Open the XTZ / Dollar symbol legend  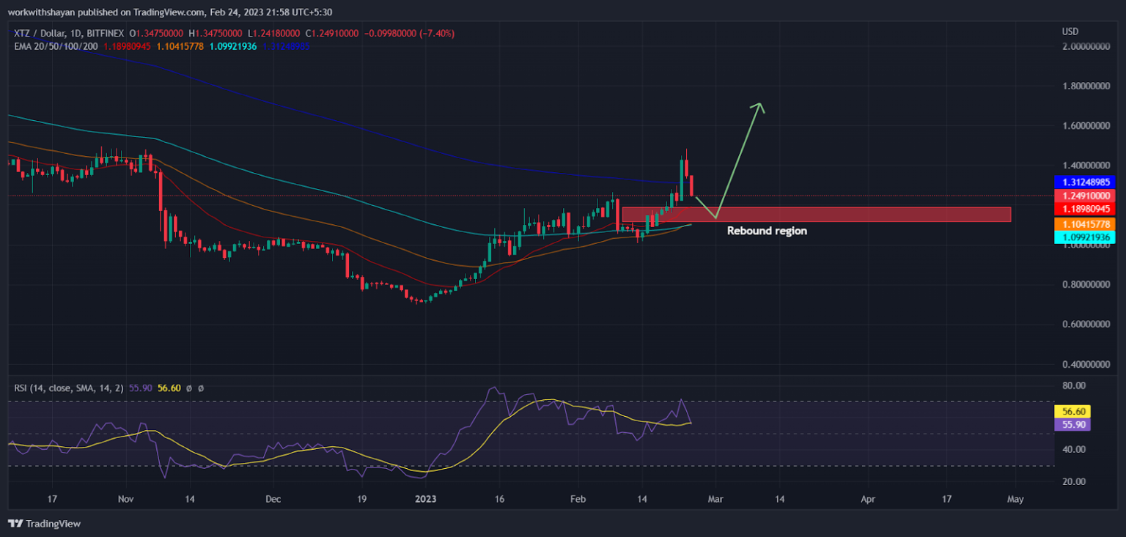click(x=40, y=33)
